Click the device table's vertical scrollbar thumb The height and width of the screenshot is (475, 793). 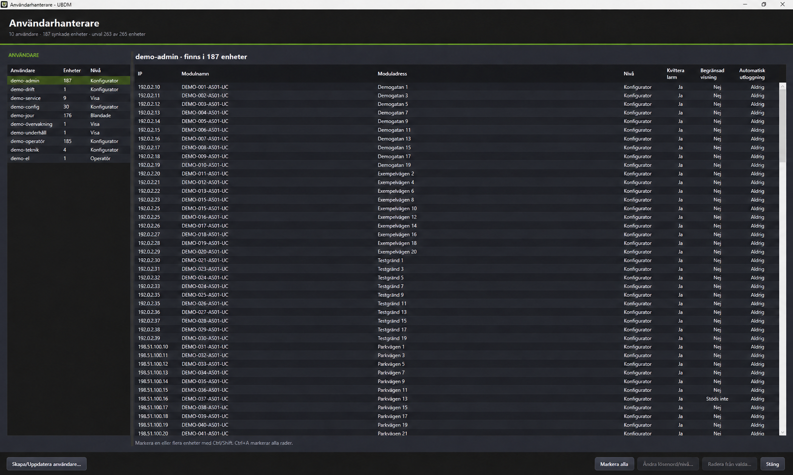tap(782, 126)
